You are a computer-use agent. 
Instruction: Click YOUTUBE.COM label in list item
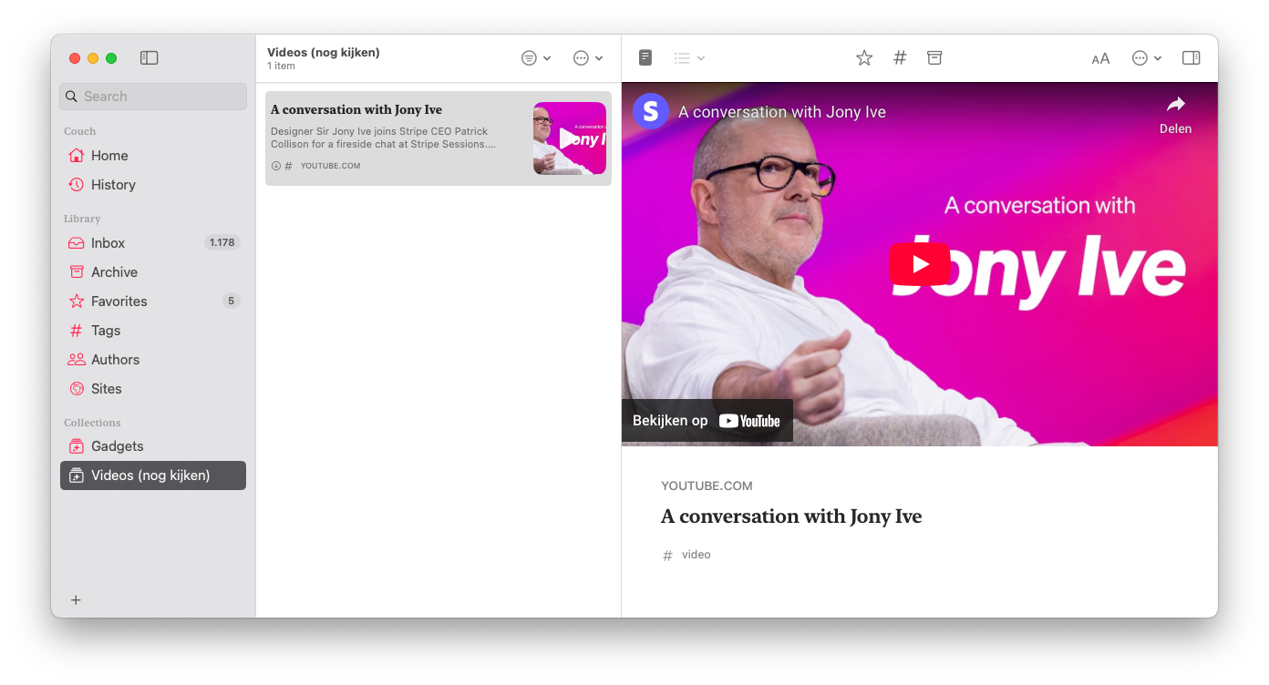[331, 166]
